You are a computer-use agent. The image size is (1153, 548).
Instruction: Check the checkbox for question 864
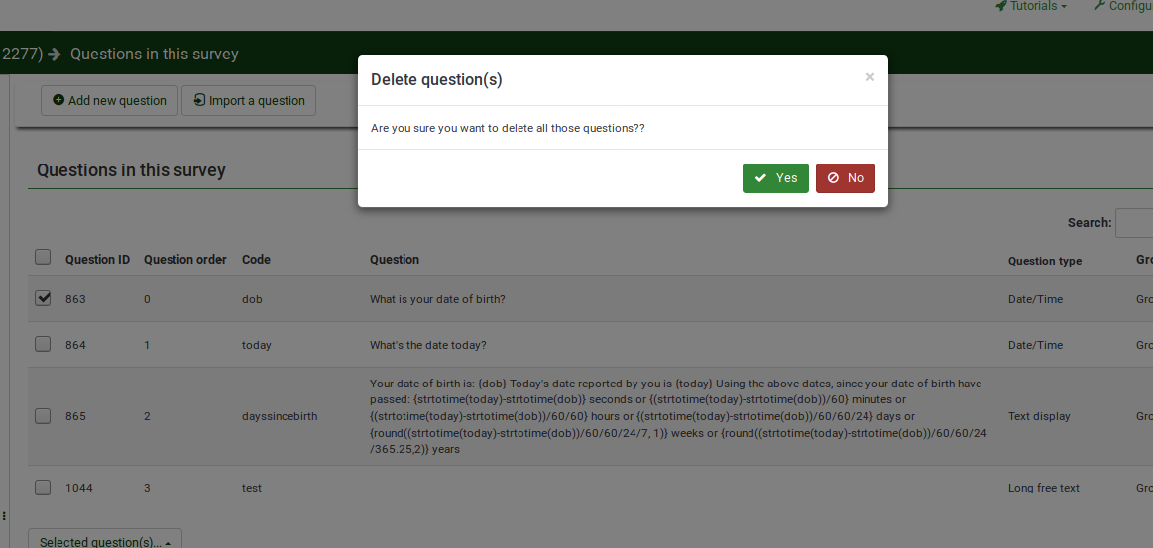tap(43, 344)
